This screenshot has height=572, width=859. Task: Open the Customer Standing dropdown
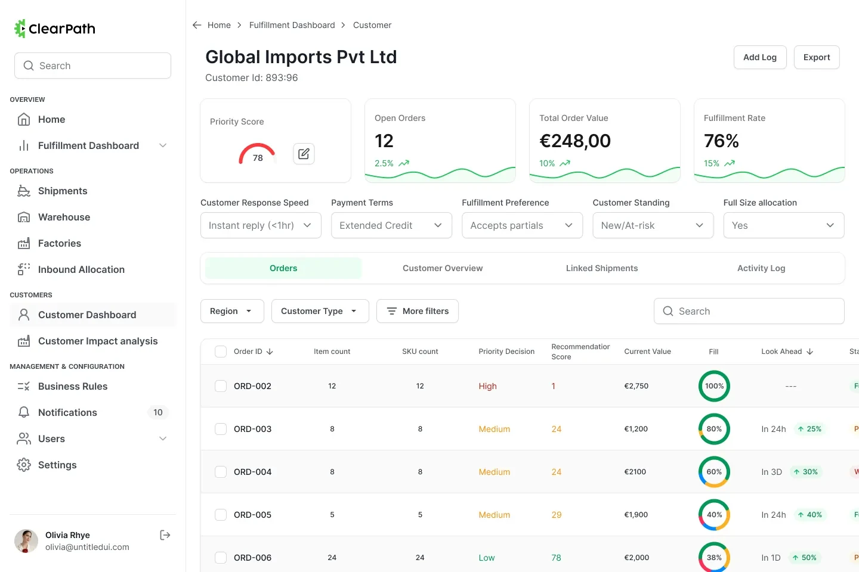tap(653, 225)
